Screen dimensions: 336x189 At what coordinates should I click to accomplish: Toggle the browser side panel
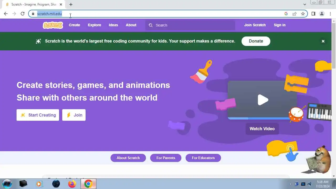tap(313, 14)
